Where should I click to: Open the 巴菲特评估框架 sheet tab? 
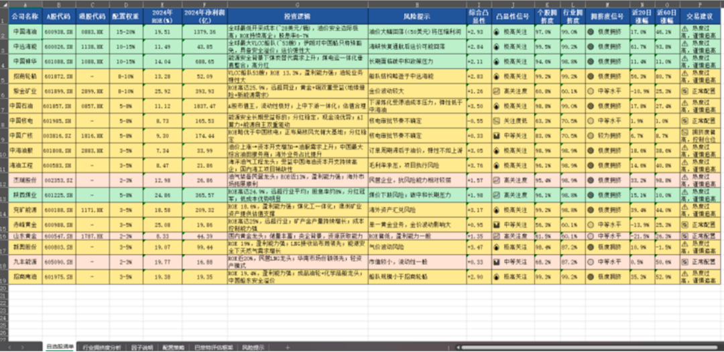(x=214, y=347)
